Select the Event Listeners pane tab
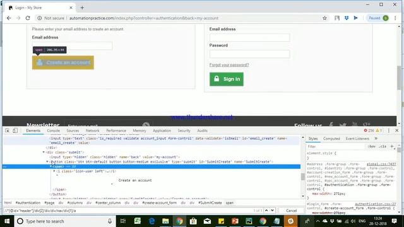Viewport: 404px width, 227px height. coord(357,139)
